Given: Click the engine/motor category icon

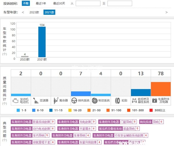Looking at the screenshot, I should pos(15,101).
